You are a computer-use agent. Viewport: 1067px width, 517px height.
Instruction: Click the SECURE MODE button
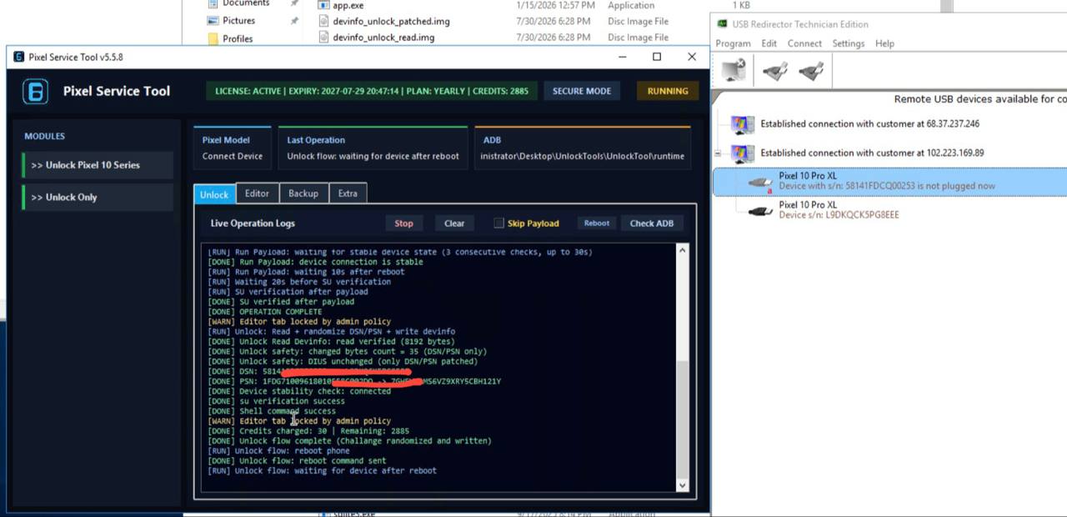[x=582, y=91]
